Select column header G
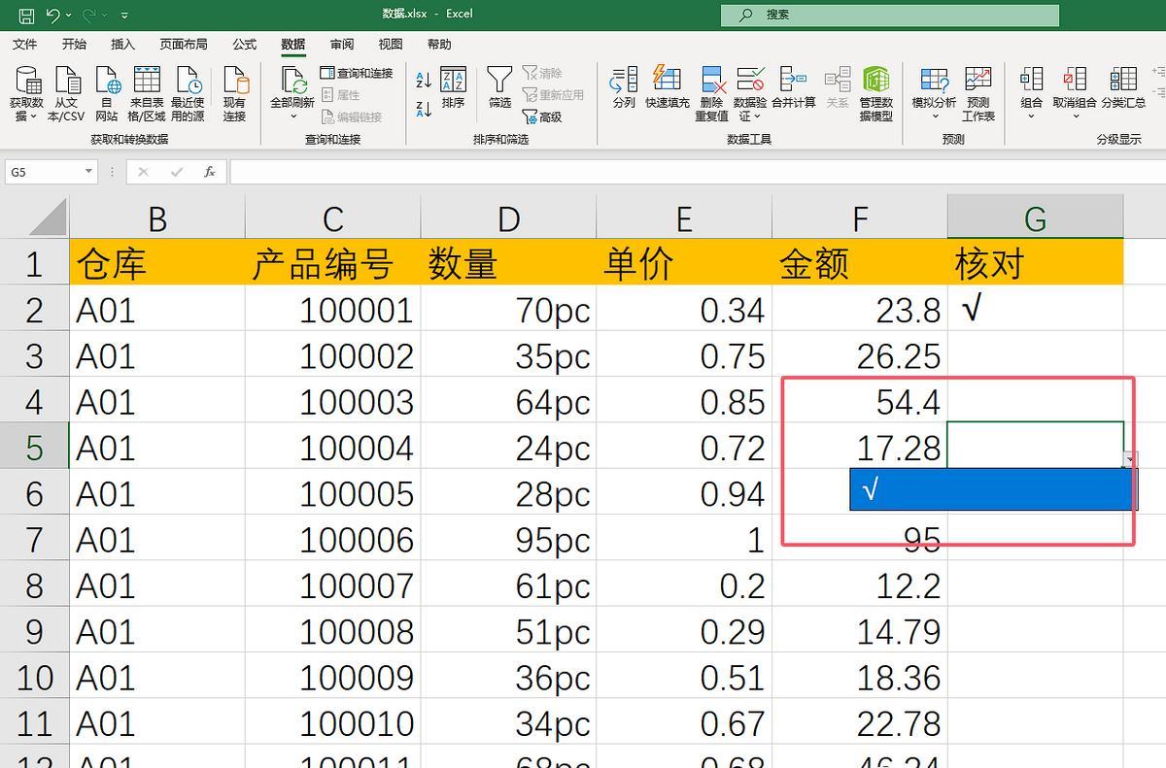 pyautogui.click(x=1036, y=217)
